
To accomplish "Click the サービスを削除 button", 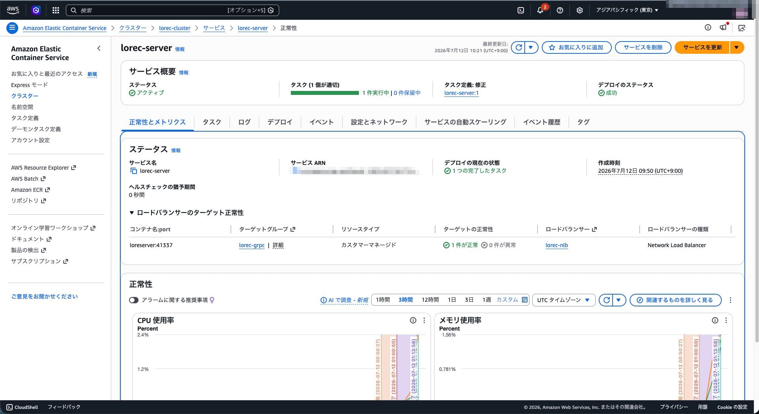I will click(643, 47).
